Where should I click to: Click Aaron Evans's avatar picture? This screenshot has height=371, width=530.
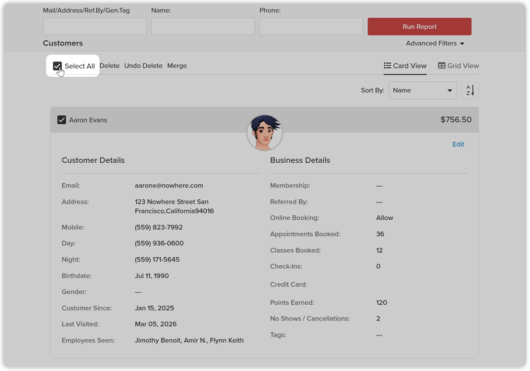(265, 133)
